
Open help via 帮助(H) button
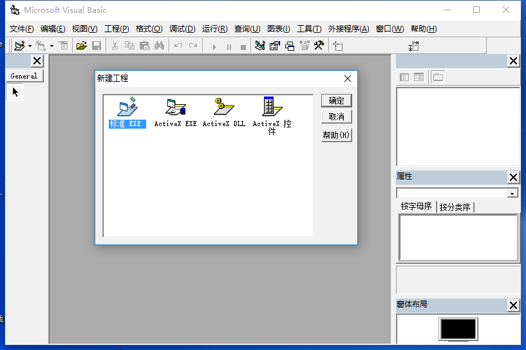337,135
